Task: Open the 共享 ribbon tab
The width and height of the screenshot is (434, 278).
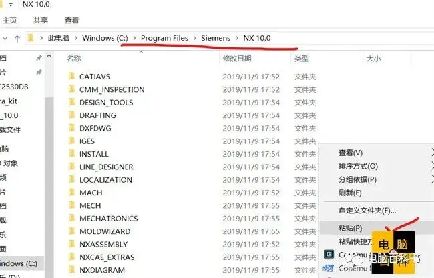Action: (41, 20)
